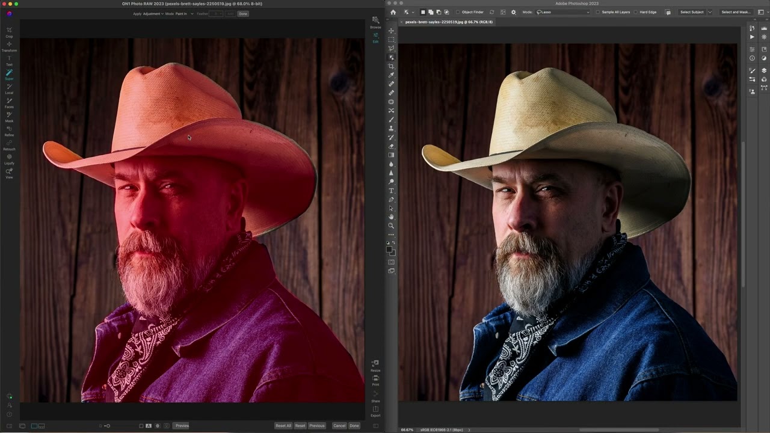The image size is (770, 433).
Task: Open the Mode Paint In dropdown
Action: point(184,13)
